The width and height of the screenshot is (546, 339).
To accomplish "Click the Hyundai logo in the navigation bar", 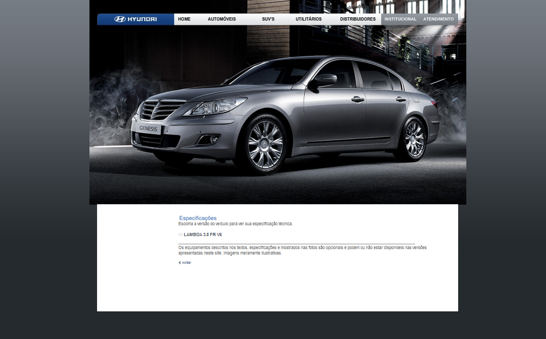I will (x=136, y=19).
